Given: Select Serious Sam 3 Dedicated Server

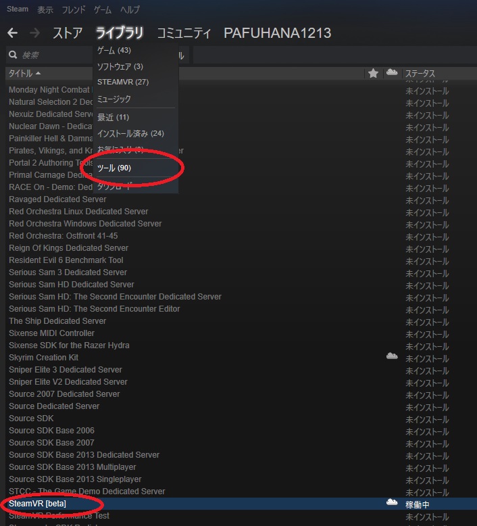Looking at the screenshot, I should pos(68,272).
